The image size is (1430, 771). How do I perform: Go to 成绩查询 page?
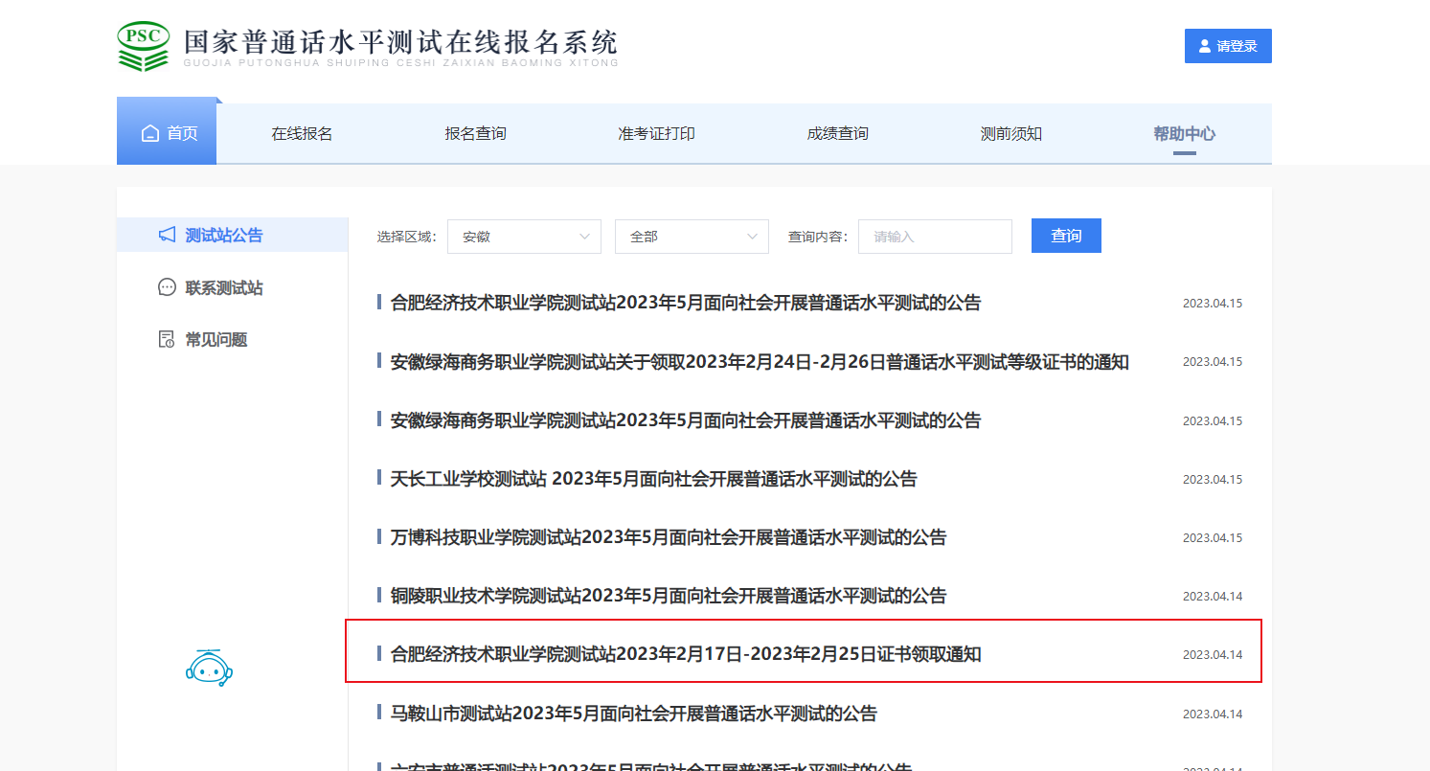click(x=837, y=134)
